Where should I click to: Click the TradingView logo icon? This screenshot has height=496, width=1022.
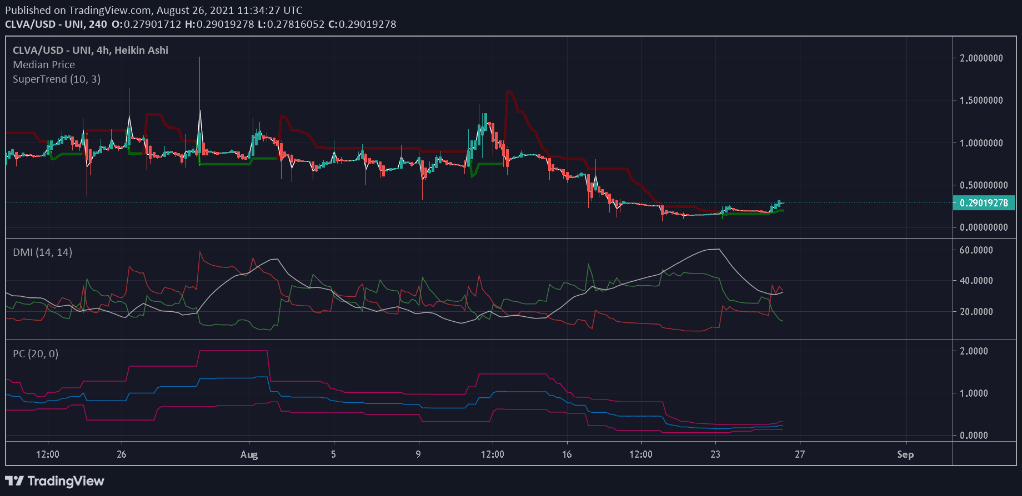[14, 481]
